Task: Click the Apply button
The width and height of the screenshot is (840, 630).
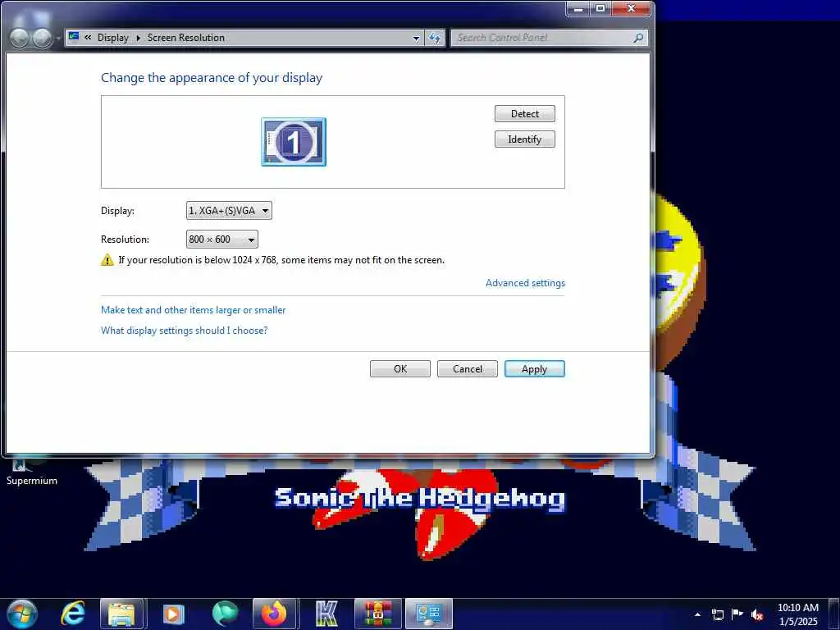Action: tap(535, 368)
